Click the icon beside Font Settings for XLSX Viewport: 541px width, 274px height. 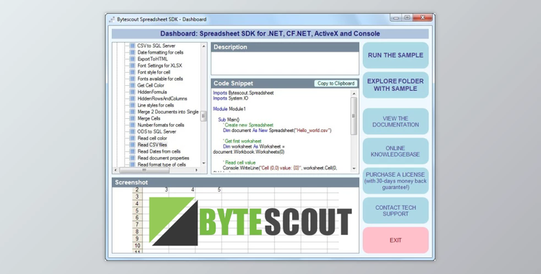[x=133, y=66]
